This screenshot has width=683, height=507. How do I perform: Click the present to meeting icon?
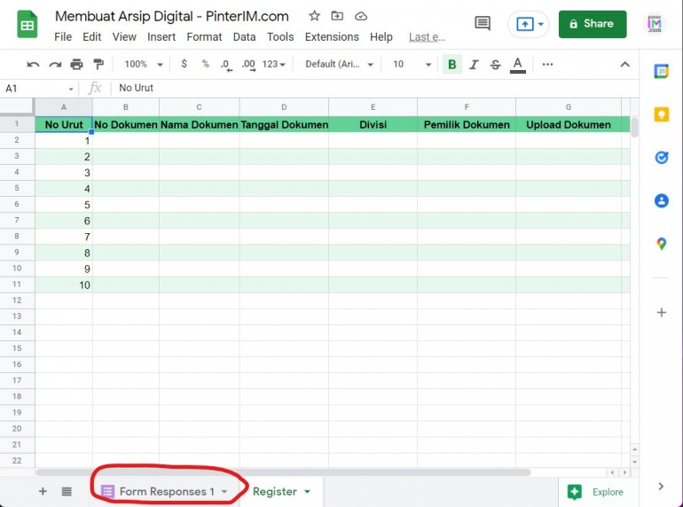(524, 24)
